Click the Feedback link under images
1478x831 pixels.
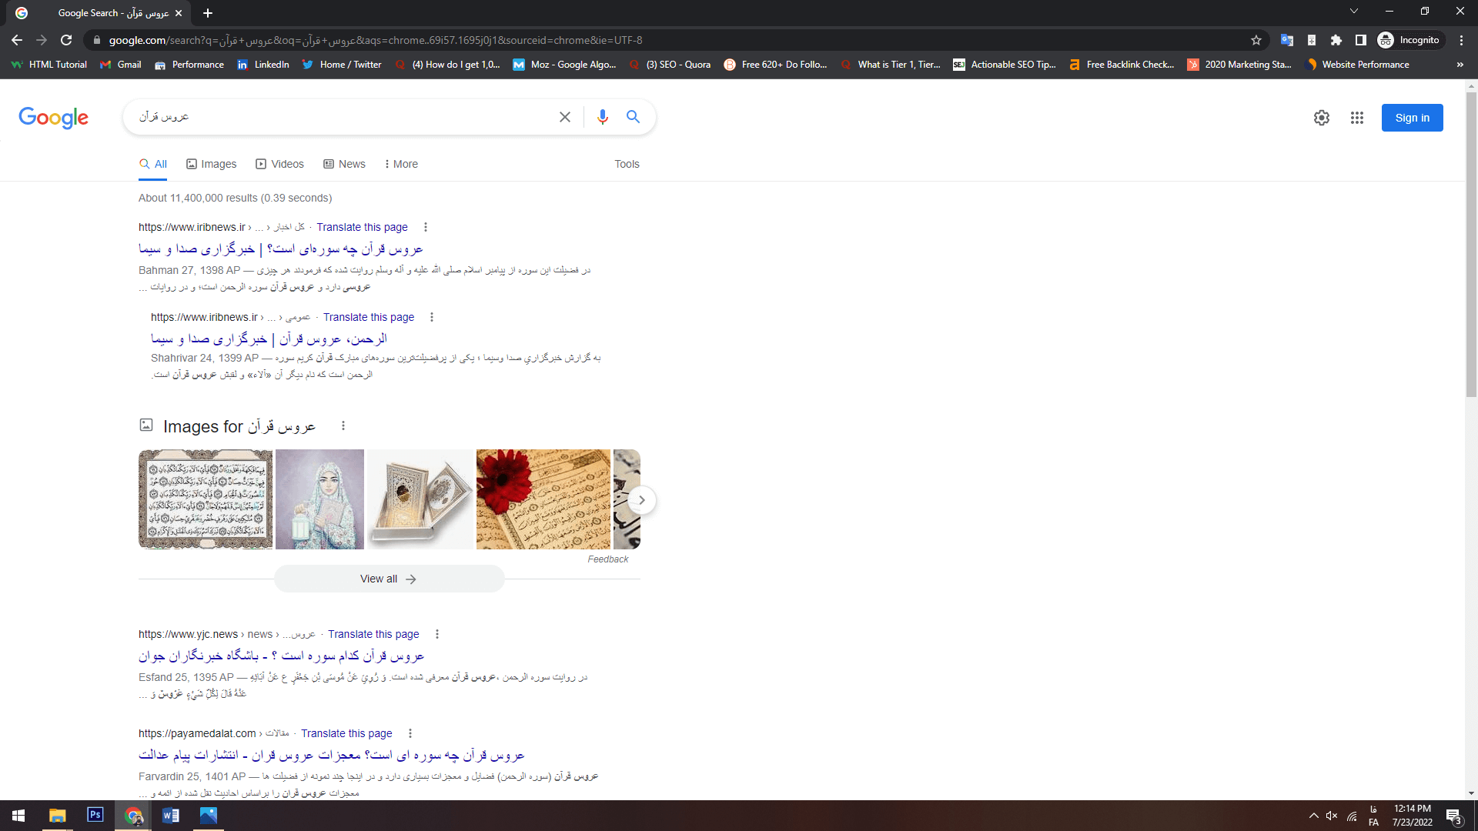(607, 559)
